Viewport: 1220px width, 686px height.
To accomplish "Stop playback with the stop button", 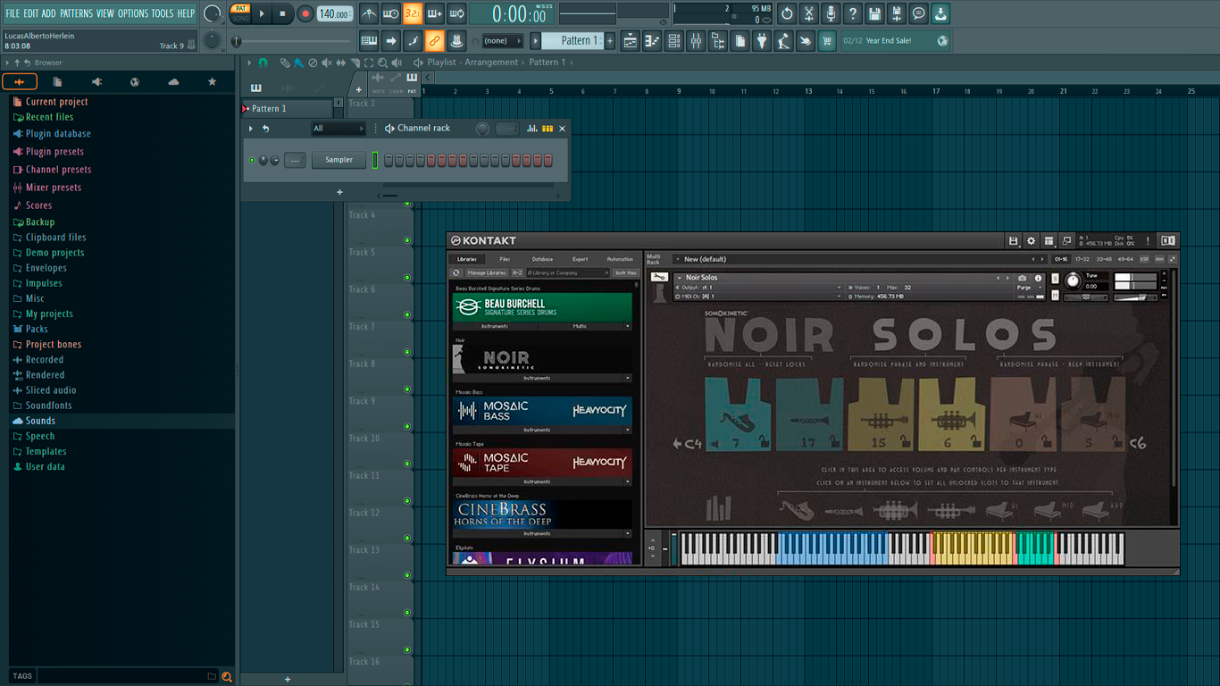I will click(x=283, y=13).
